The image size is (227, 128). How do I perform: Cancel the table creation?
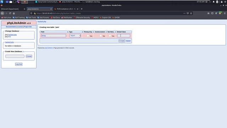[x=128, y=41]
